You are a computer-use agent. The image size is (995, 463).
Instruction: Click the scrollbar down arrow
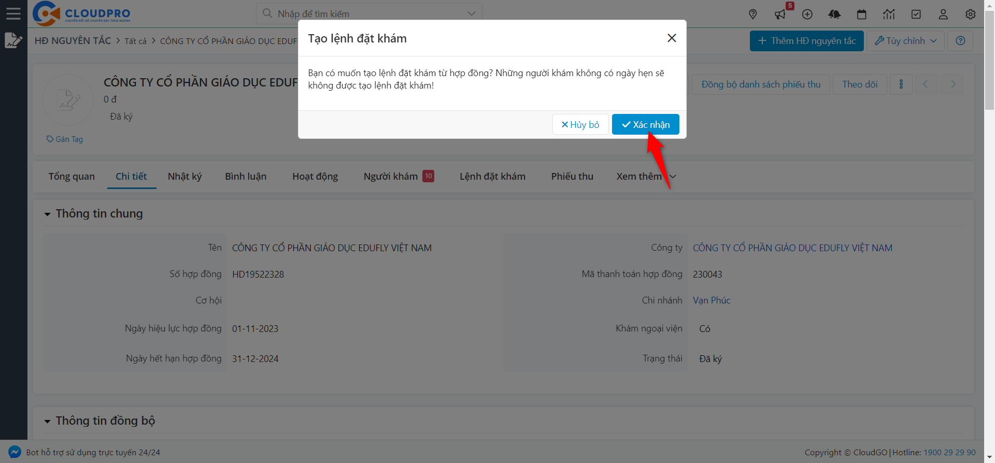989,457
